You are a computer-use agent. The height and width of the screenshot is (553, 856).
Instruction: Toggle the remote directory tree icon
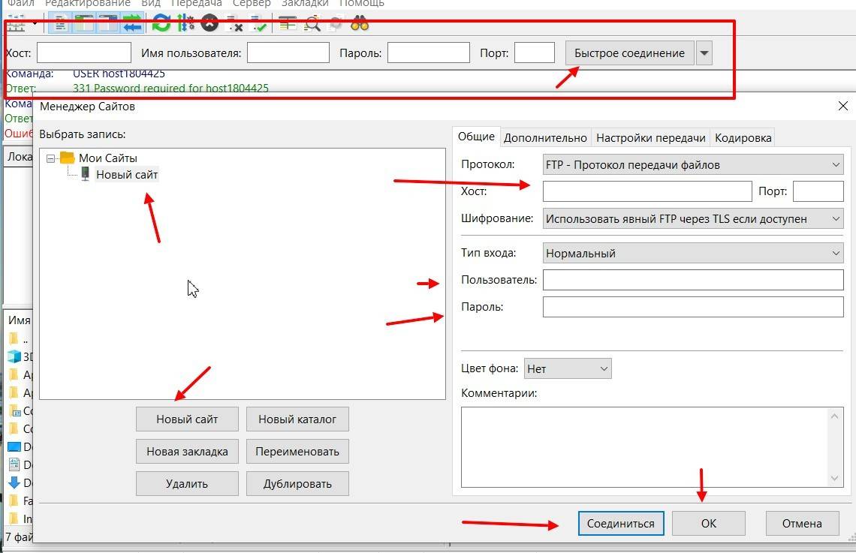coord(108,24)
